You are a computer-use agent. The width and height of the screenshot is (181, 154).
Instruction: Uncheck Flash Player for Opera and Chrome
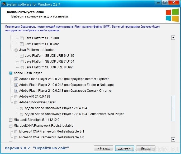16,91
